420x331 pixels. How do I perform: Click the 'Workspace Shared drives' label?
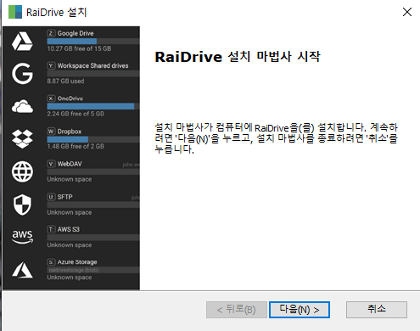pos(93,66)
